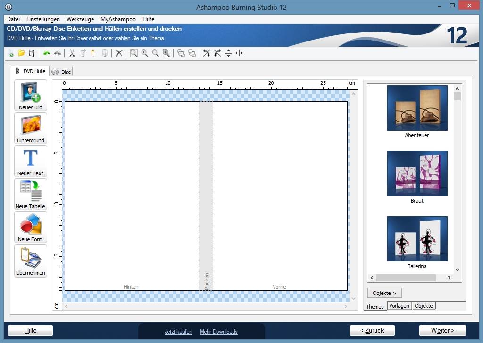Redo the last action
This screenshot has height=343, width=483.
click(57, 53)
